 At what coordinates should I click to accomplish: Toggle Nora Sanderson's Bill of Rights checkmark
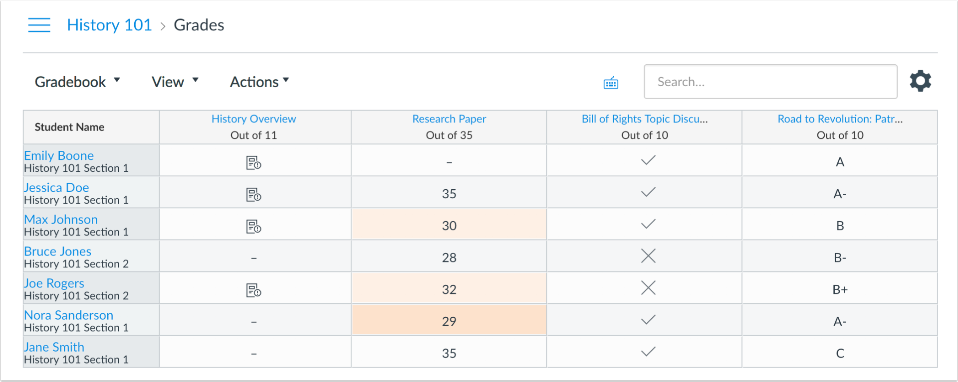coord(648,320)
